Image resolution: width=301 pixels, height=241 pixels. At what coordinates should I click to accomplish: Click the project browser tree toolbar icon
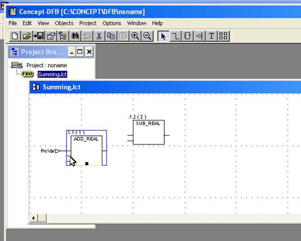click(x=63, y=36)
